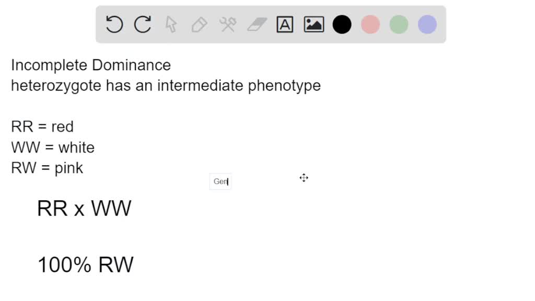Click the '100% RW' result text
535x301 pixels.
[x=85, y=264]
